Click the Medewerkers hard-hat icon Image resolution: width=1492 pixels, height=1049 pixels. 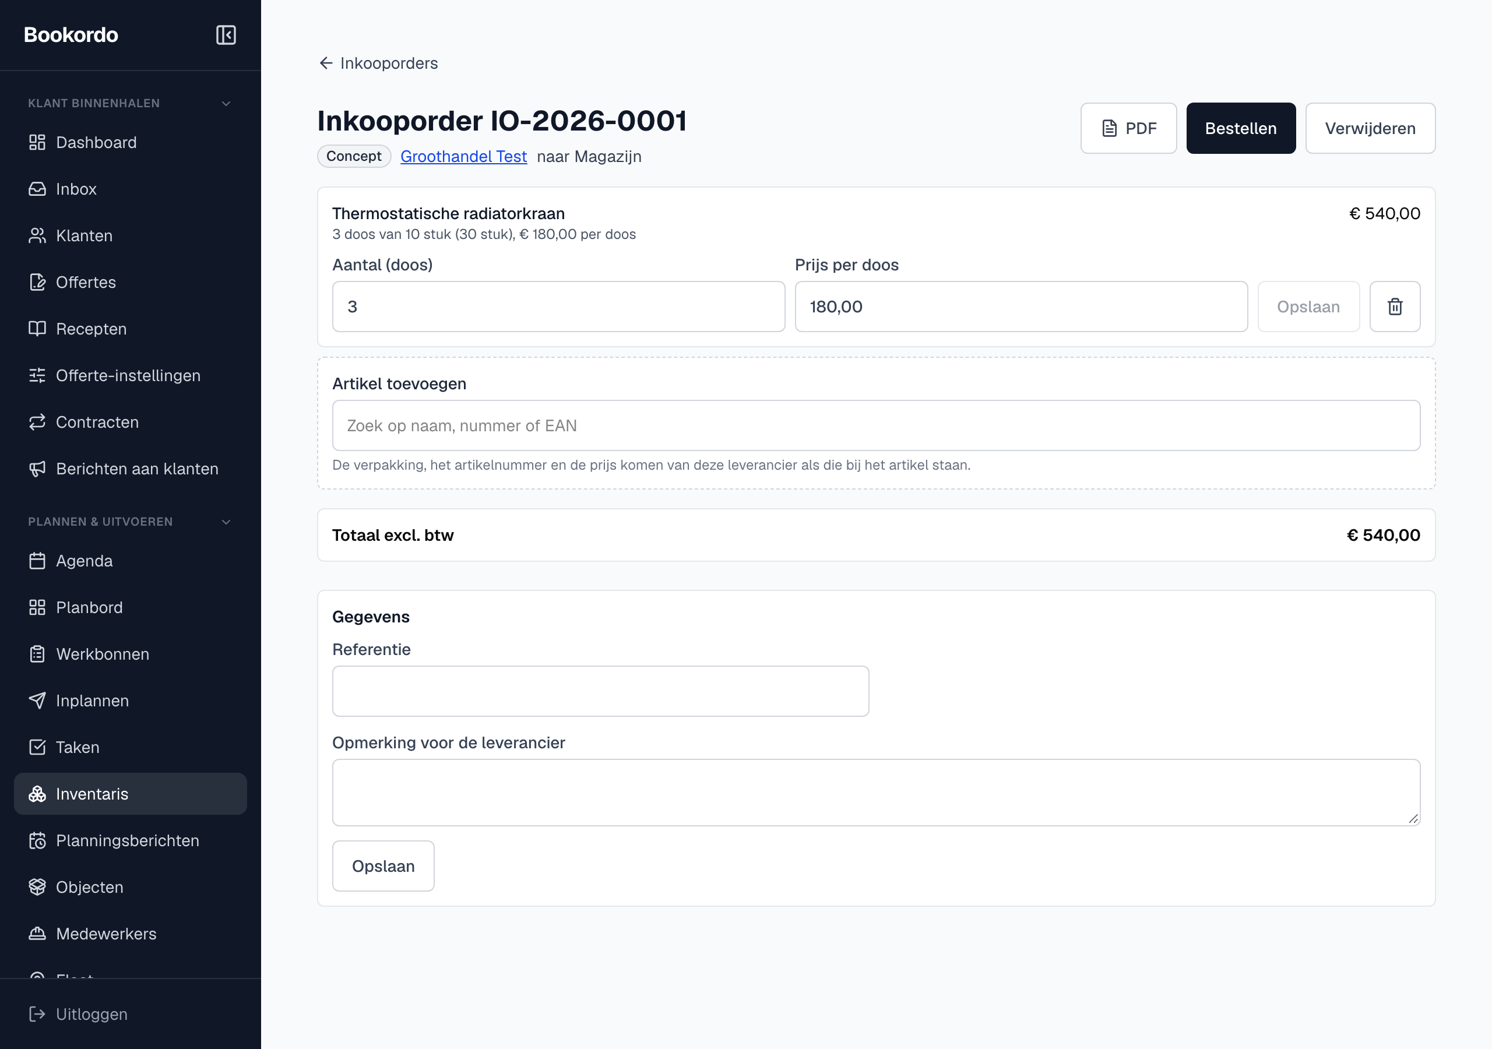click(37, 934)
